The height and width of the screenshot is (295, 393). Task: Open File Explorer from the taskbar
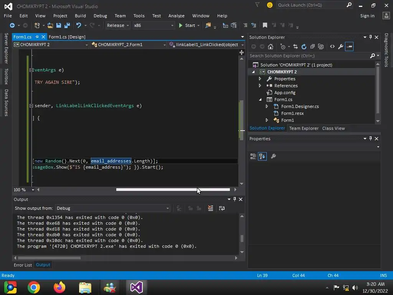(85, 287)
